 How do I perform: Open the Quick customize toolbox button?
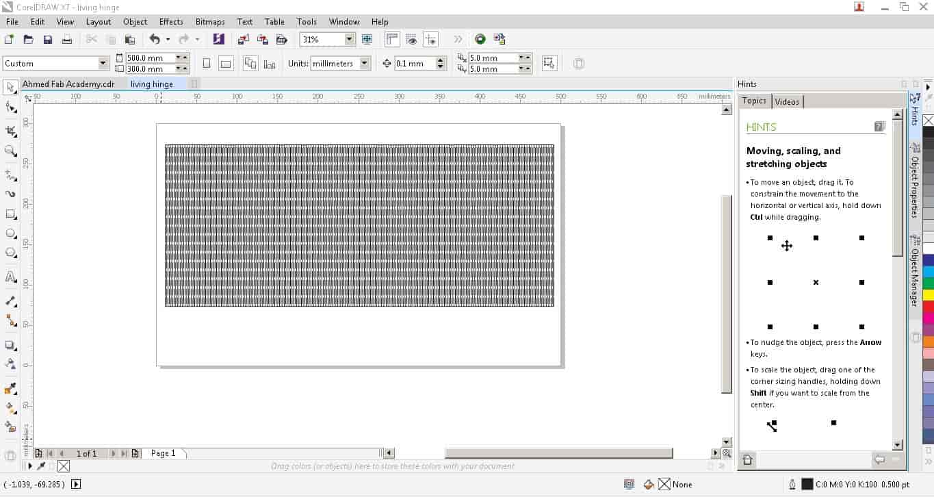10,455
